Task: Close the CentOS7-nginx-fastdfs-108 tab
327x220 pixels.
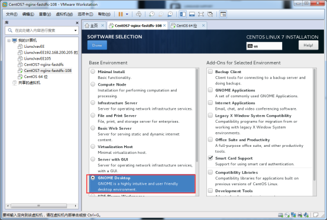Action: (164, 25)
